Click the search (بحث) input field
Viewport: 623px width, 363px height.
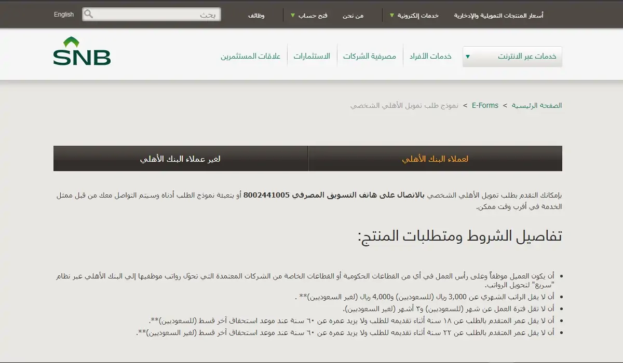tap(152, 15)
